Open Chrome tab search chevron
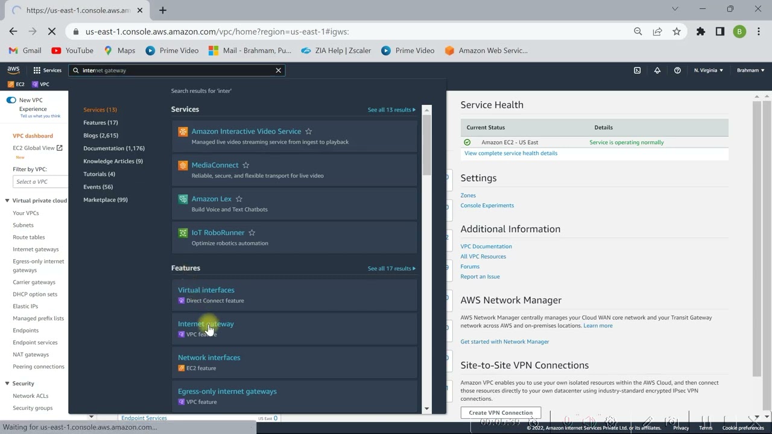 coord(675,9)
